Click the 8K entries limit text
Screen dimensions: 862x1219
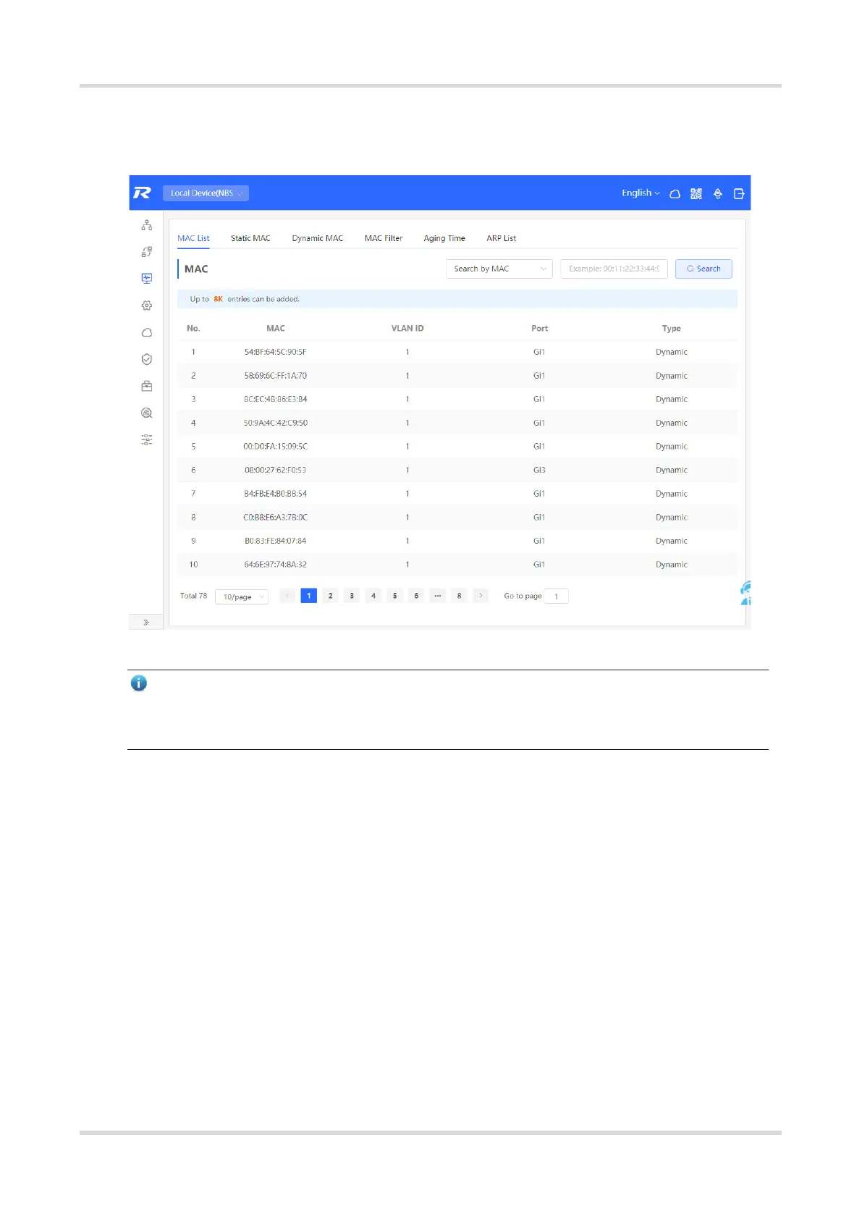[218, 299]
